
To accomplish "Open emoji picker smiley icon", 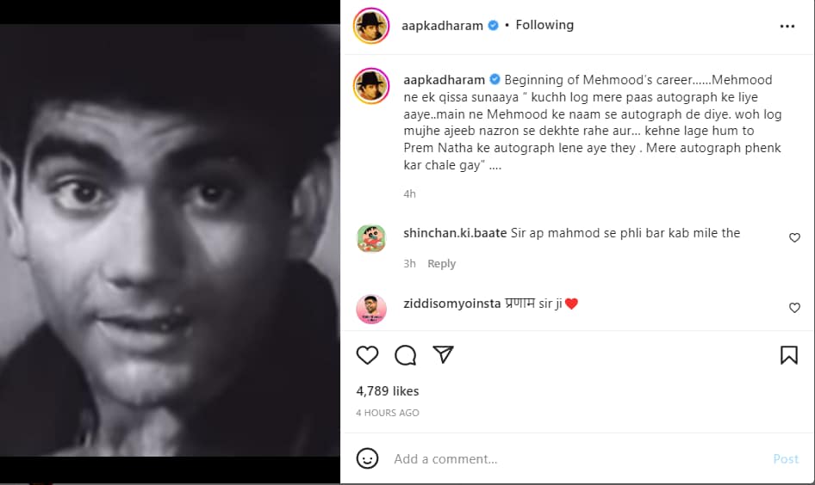I will pyautogui.click(x=368, y=458).
